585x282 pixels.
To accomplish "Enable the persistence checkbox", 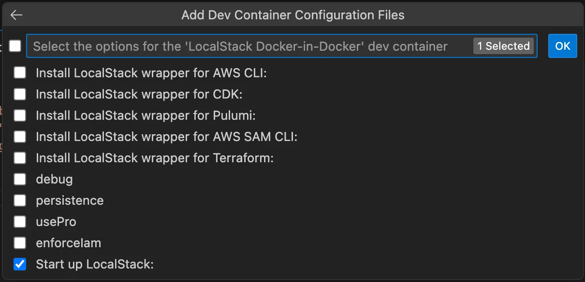I will pos(20,200).
